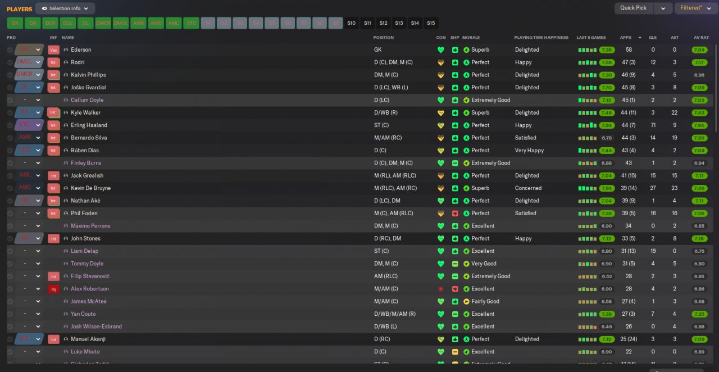Select the S15 substitute slot
Viewport: 719px width, 372px height.
431,23
